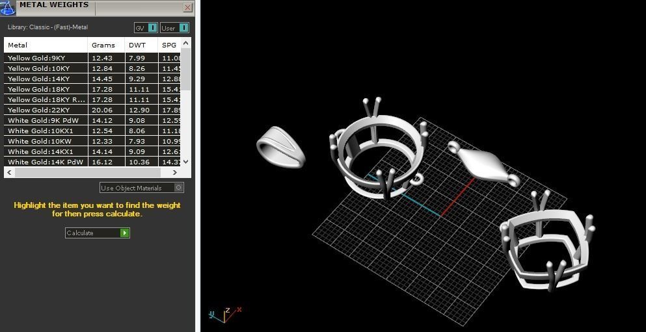Click the Metal Weights scale icon
The width and height of the screenshot is (646, 332).
tap(8, 8)
